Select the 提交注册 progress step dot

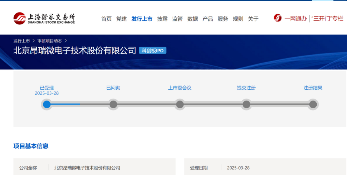pos(246,104)
